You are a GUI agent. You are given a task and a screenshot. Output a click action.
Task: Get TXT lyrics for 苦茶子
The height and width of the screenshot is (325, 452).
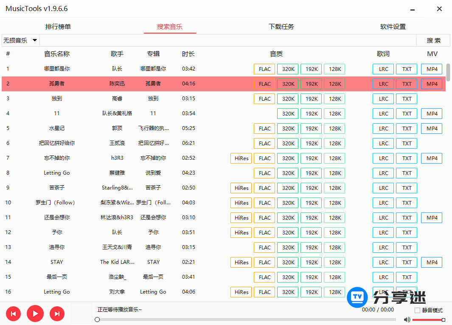click(x=406, y=188)
